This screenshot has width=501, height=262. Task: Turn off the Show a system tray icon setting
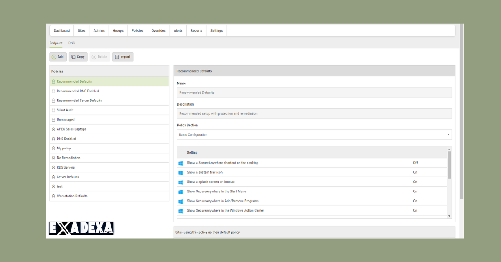[415, 172]
